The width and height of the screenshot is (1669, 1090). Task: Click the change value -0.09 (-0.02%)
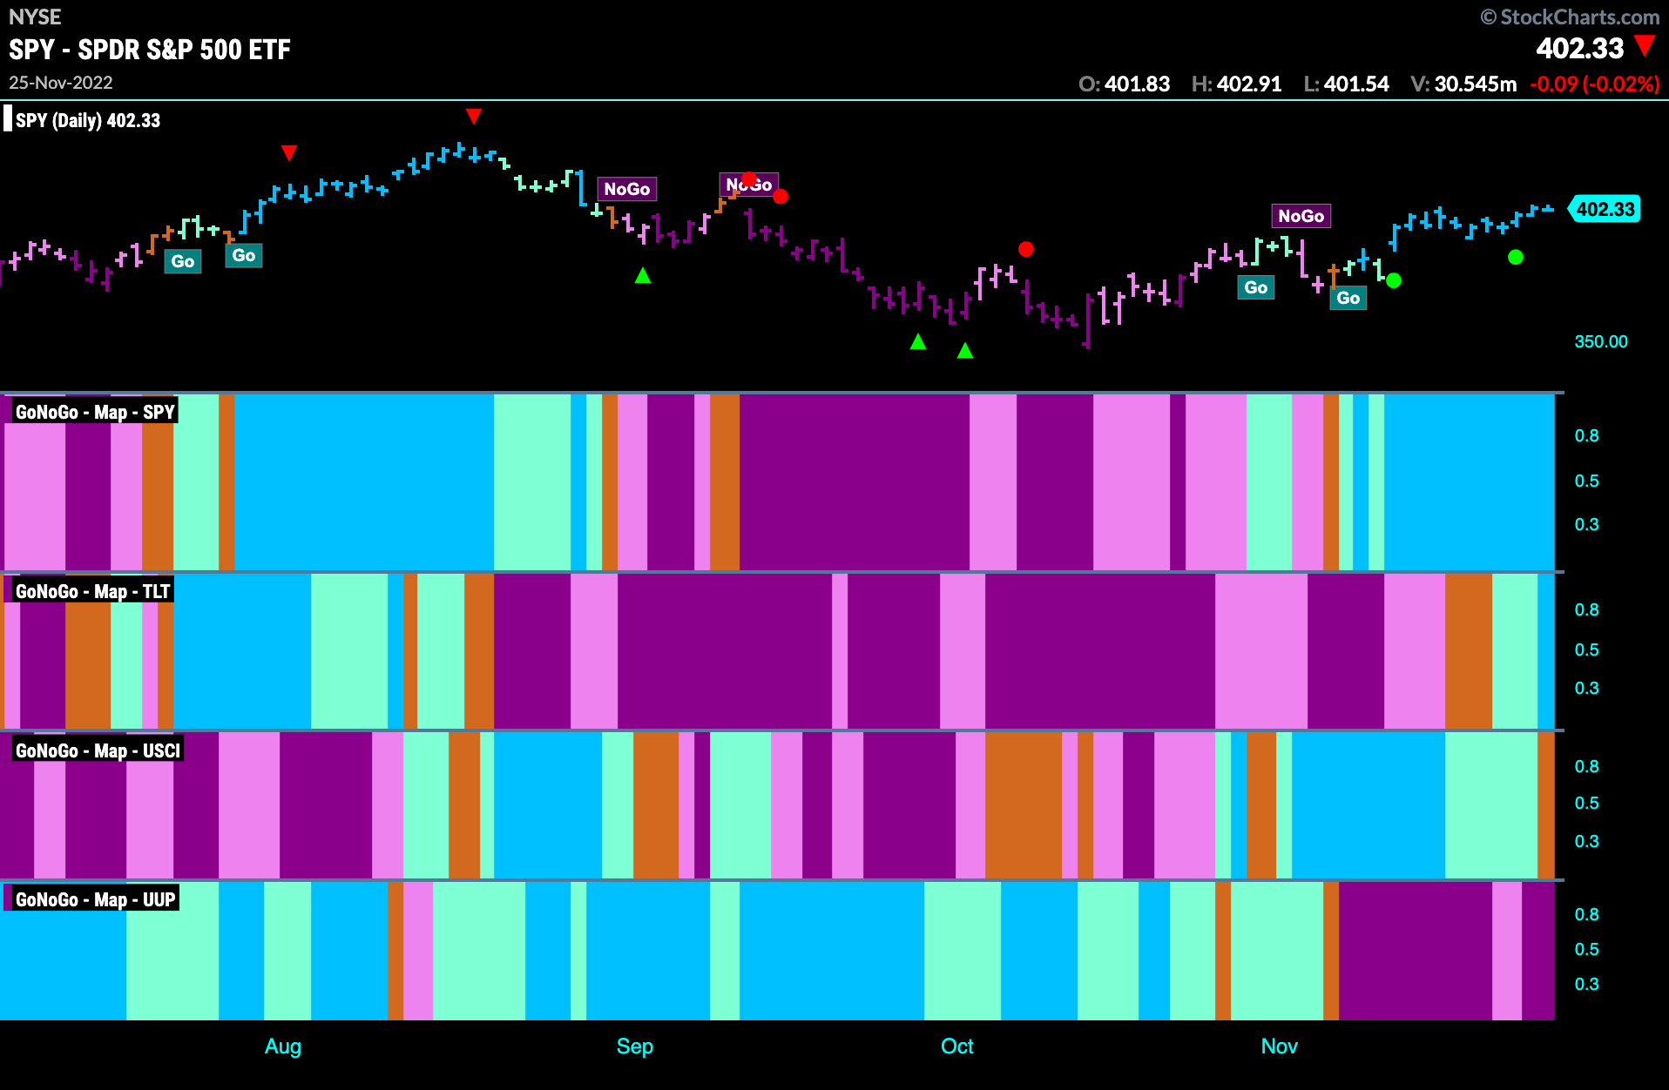pos(1595,84)
